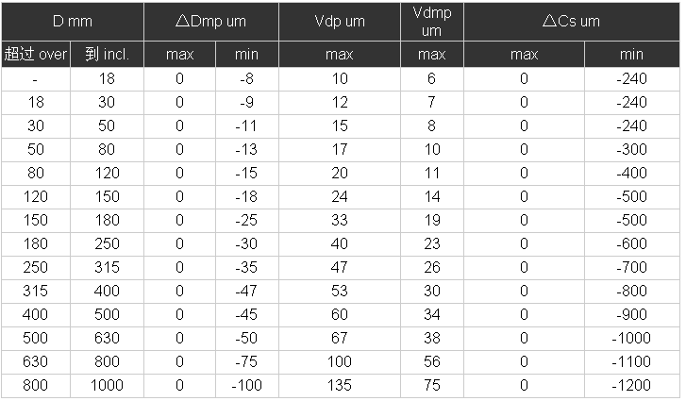686x401 pixels.
Task: Select the -1100 cell in the last column
Action: [x=631, y=361]
